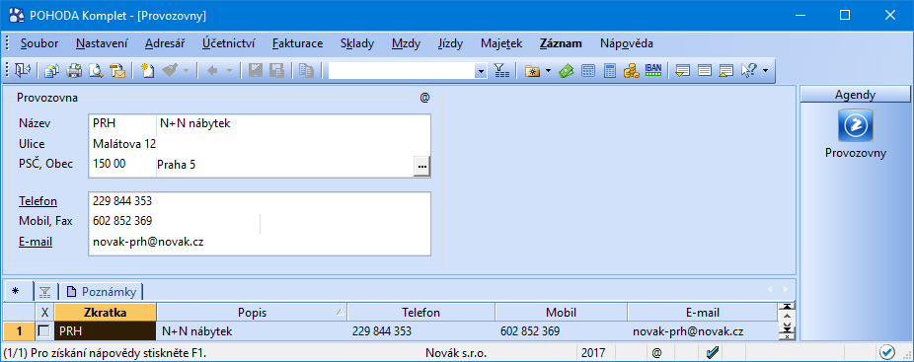The width and height of the screenshot is (914, 362).
Task: Switch to the Poznámky tab
Action: point(103,291)
